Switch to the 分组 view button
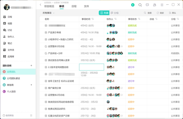 pyautogui.click(x=115, y=13)
